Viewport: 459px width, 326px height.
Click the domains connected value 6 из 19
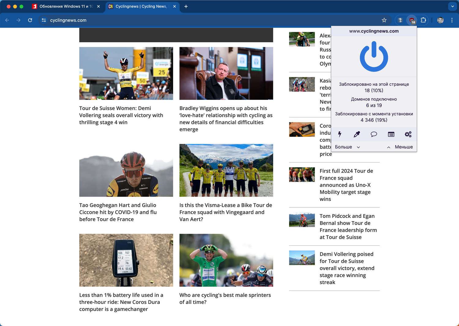tap(374, 105)
